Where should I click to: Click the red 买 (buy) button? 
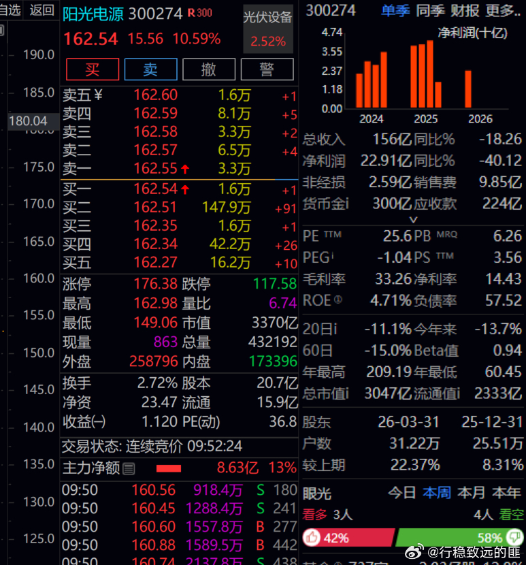click(x=93, y=69)
